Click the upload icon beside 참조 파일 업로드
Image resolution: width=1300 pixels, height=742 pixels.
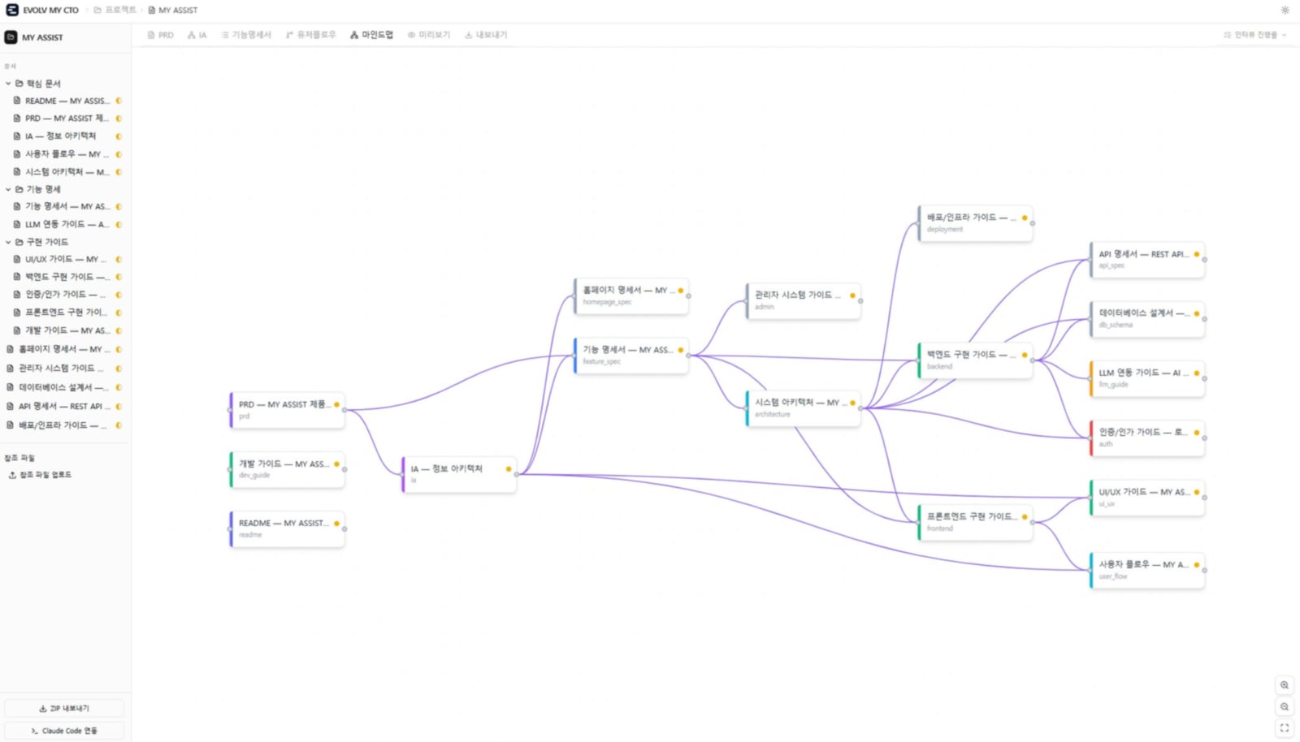(x=12, y=475)
